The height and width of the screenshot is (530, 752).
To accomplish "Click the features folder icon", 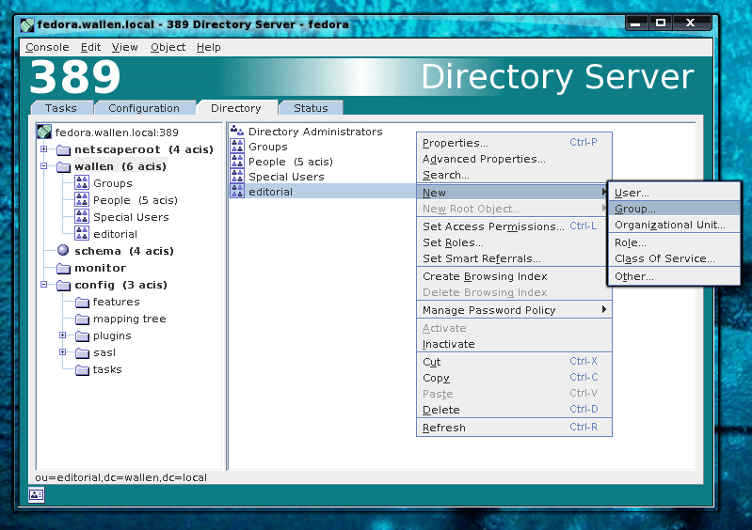I will pos(83,302).
